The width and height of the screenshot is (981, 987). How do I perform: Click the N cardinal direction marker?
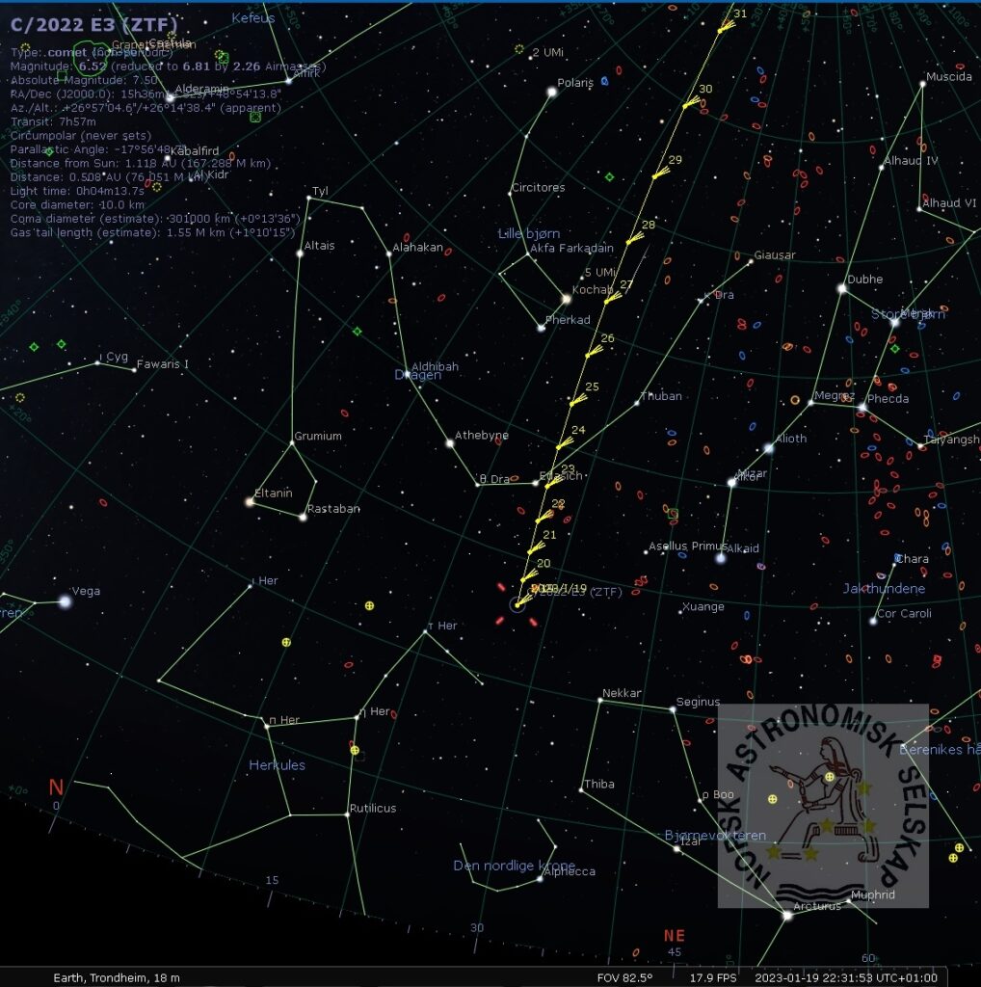[x=56, y=787]
